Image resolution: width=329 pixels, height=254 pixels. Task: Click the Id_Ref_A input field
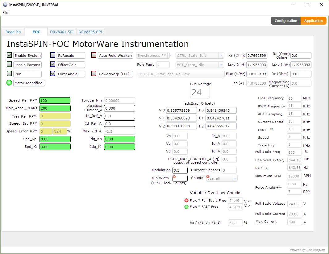[120, 124]
